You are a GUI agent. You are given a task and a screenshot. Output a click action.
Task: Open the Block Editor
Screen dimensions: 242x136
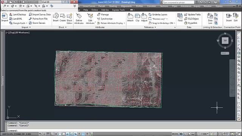coord(70,19)
